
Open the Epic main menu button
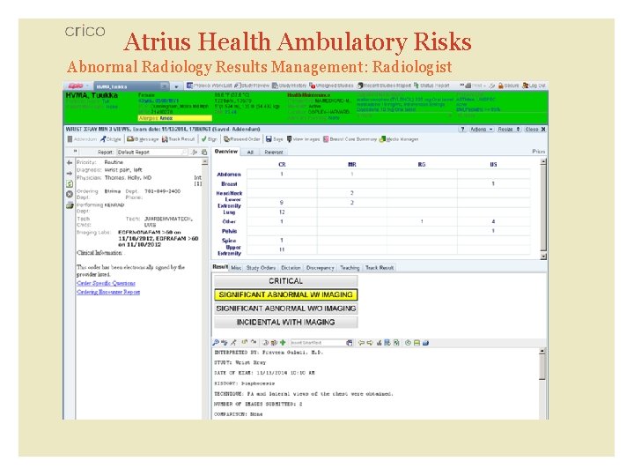pyautogui.click(x=78, y=86)
